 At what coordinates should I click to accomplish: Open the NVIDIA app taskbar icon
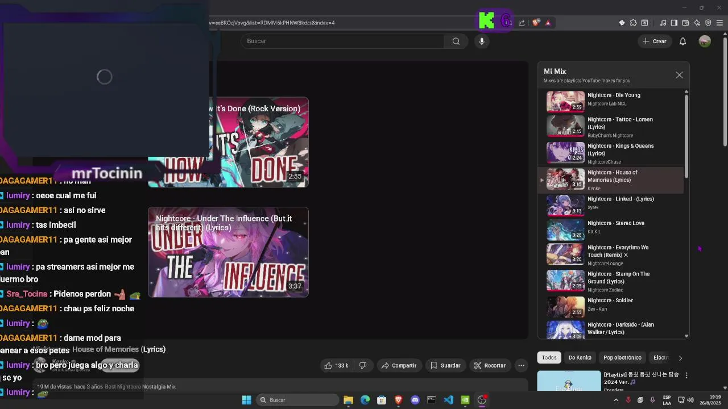pyautogui.click(x=465, y=400)
